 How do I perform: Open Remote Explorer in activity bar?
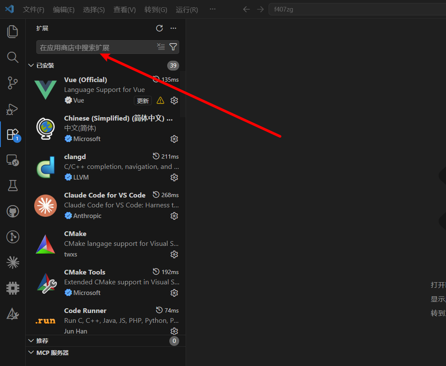point(12,160)
